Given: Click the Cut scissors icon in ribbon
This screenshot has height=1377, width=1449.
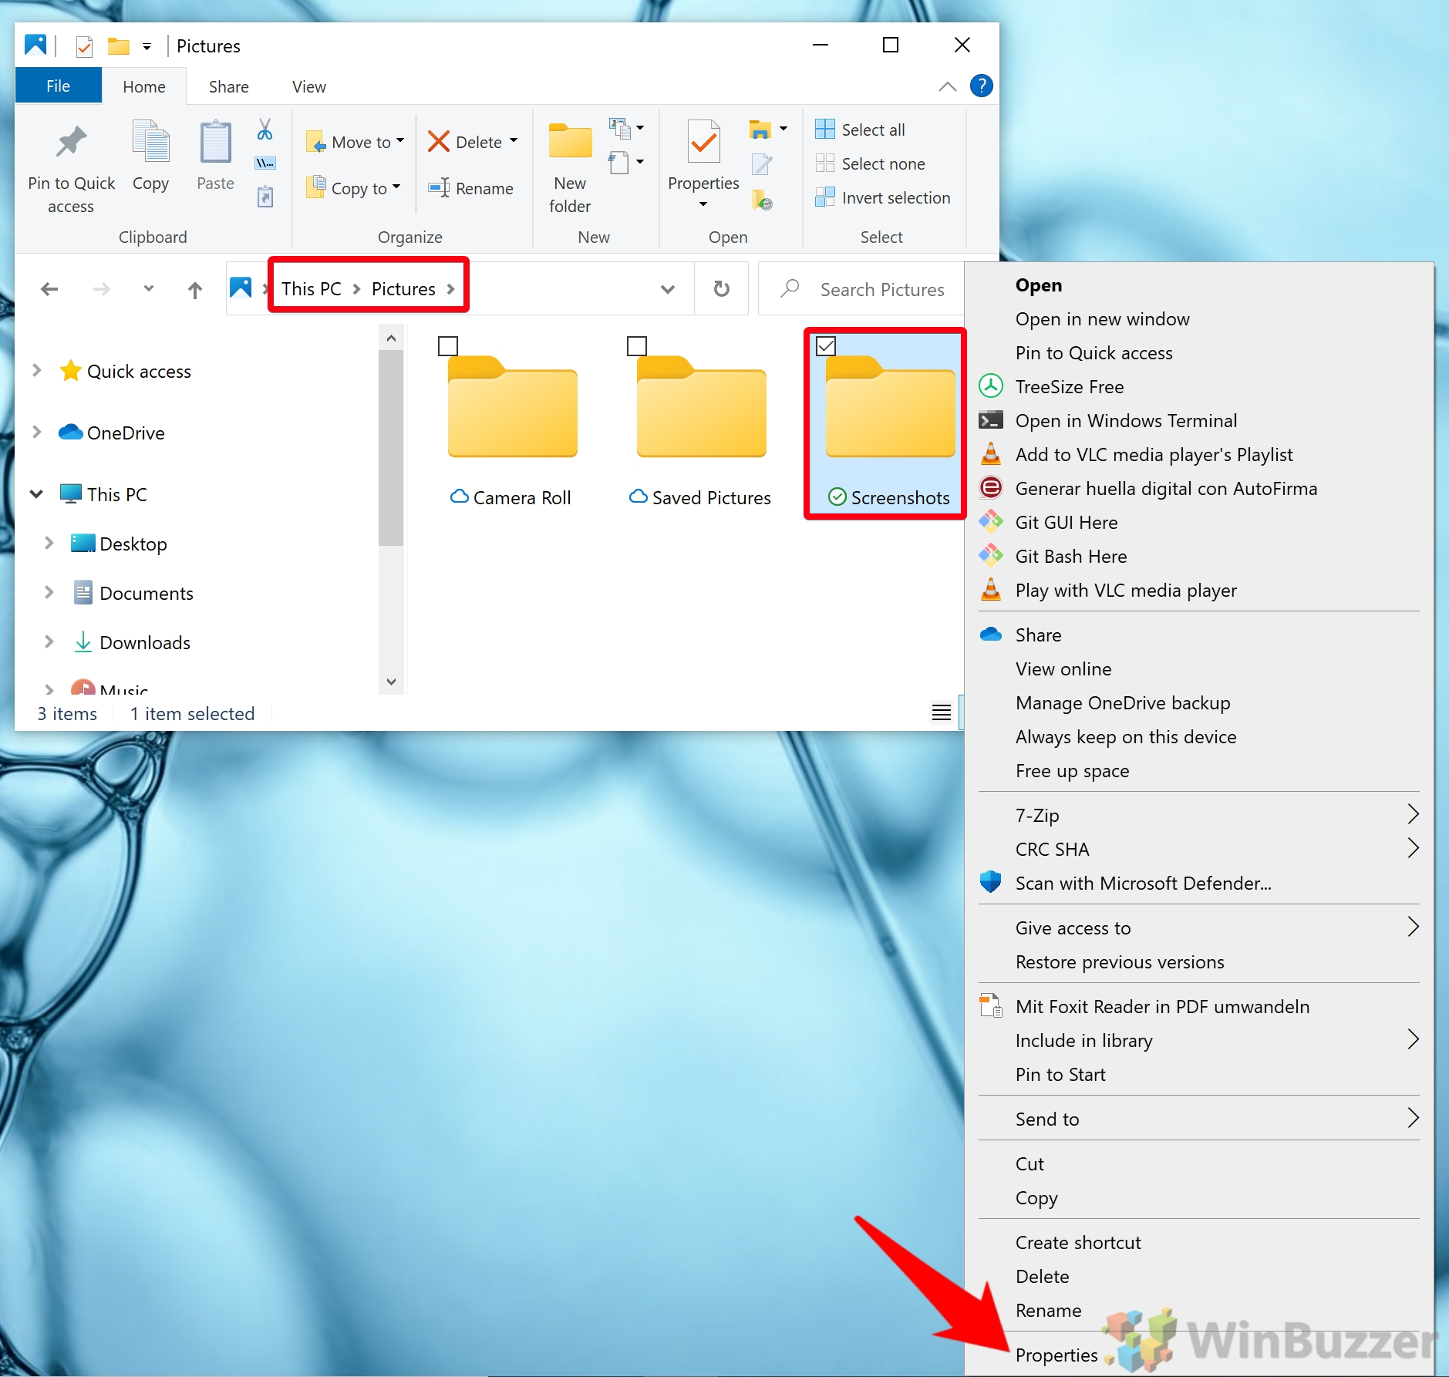Looking at the screenshot, I should coord(265,130).
